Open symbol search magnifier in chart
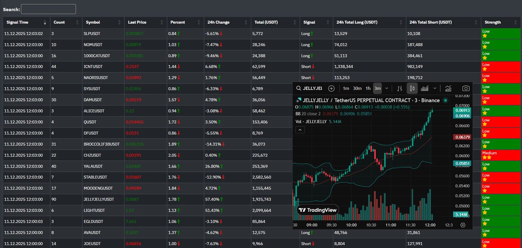 click(298, 88)
